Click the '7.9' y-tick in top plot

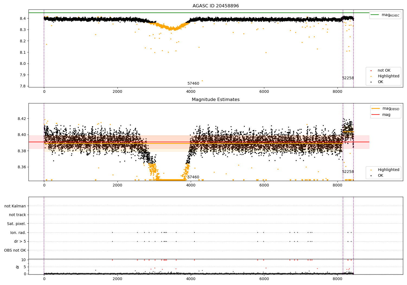click(23, 75)
